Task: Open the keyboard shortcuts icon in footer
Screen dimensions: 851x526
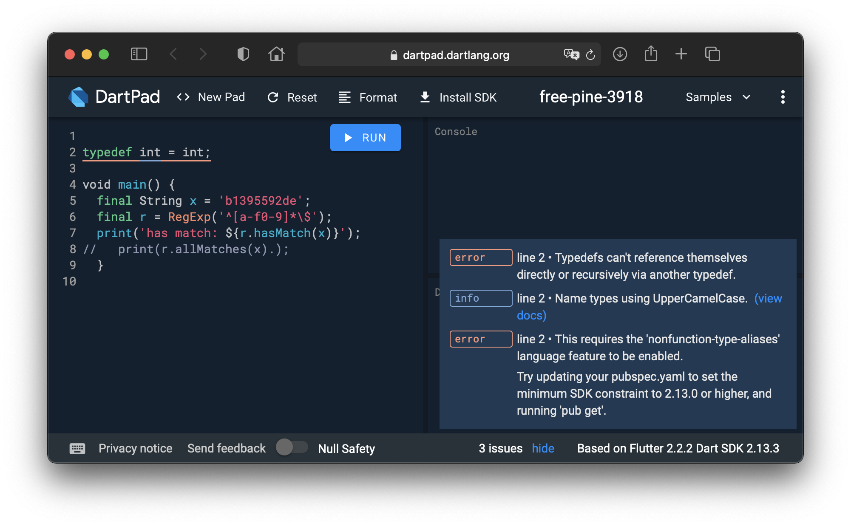Action: (77, 448)
